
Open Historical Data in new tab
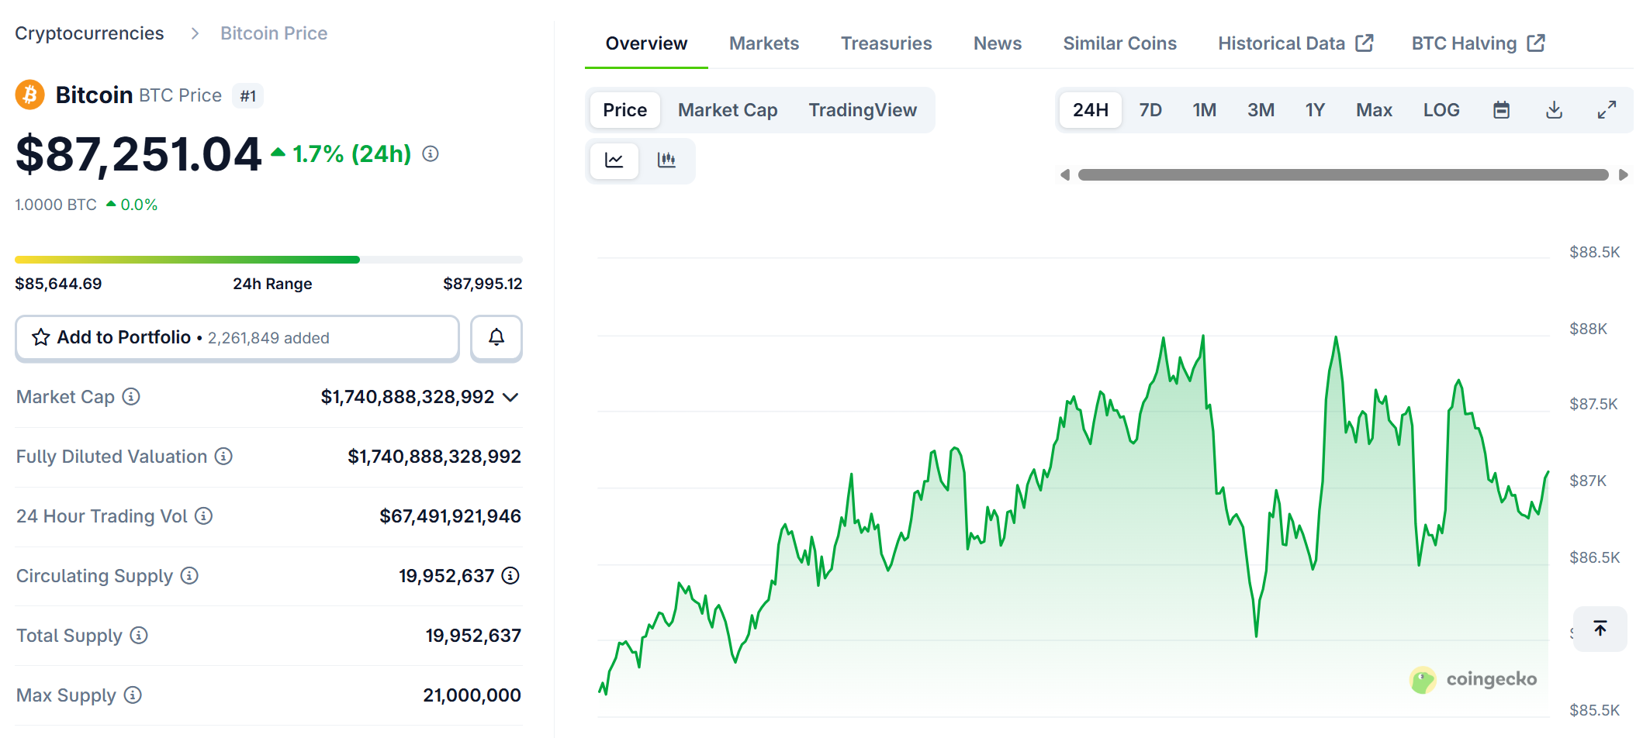click(x=1282, y=43)
